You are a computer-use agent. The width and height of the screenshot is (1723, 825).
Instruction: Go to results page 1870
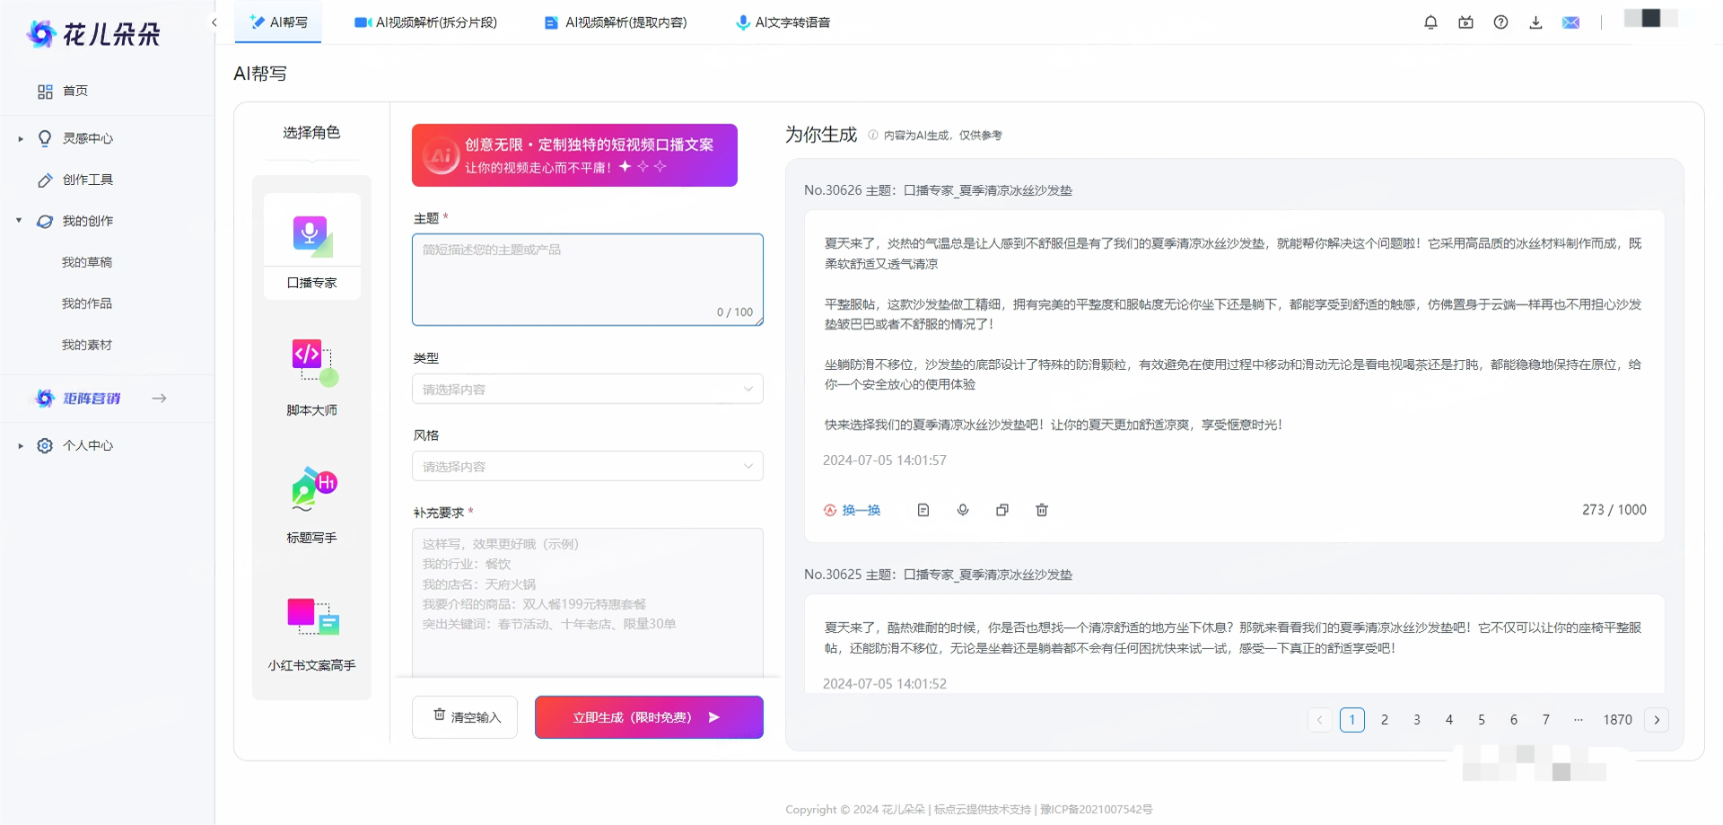pos(1617,720)
